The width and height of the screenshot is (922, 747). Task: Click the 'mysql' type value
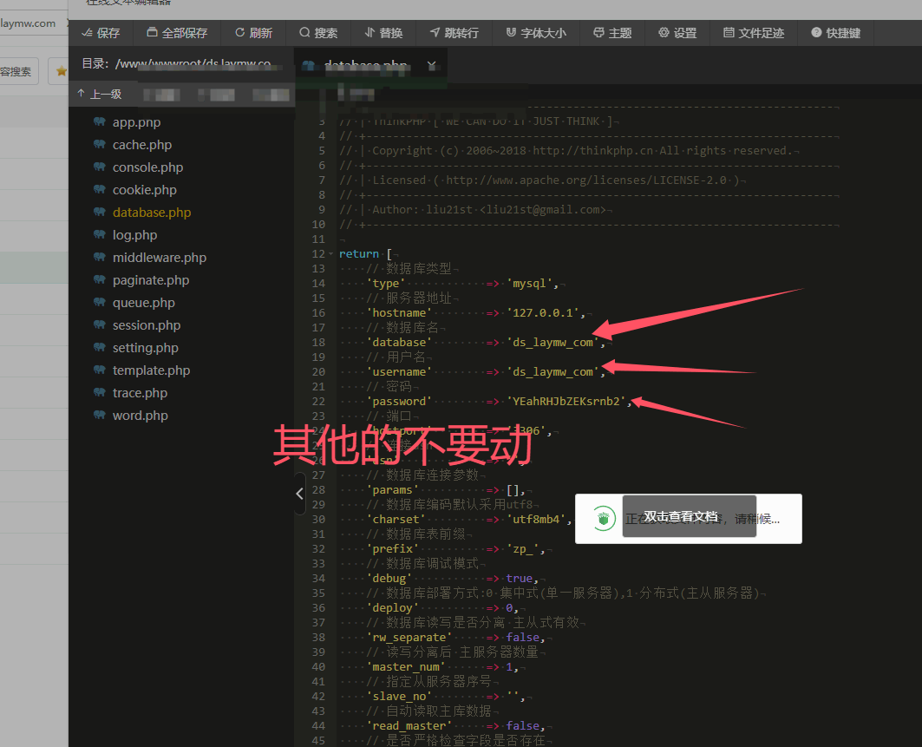pos(529,284)
